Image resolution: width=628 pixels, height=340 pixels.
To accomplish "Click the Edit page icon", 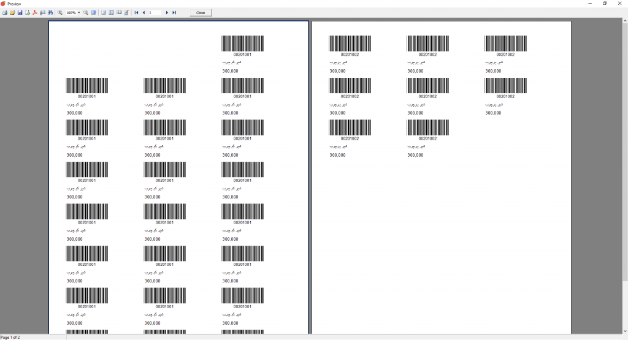I will tap(126, 12).
